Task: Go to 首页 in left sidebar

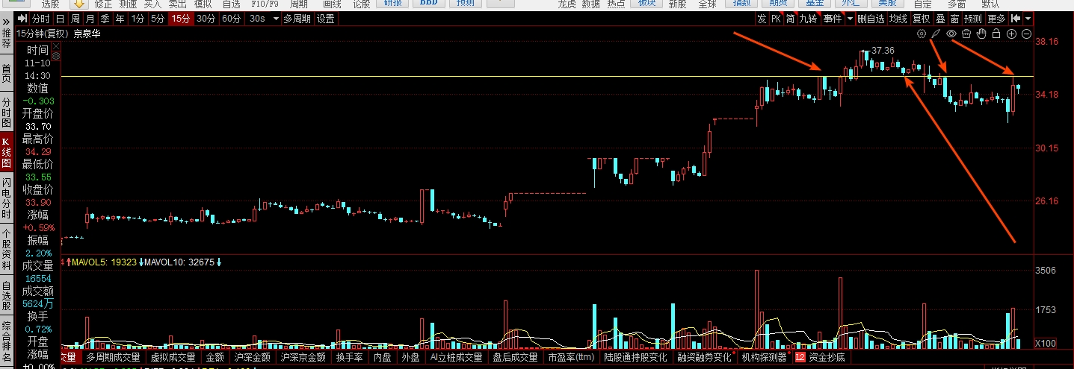Action: coord(7,74)
